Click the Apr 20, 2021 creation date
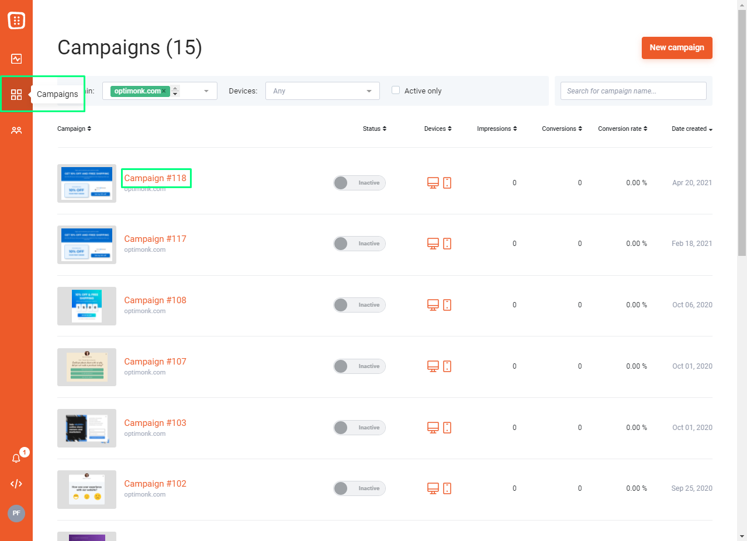This screenshot has width=747, height=541. (692, 183)
